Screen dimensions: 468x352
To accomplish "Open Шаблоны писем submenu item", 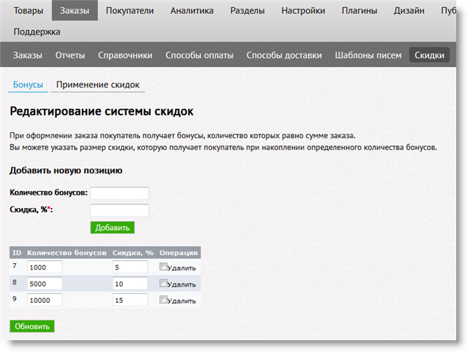I will [x=368, y=55].
